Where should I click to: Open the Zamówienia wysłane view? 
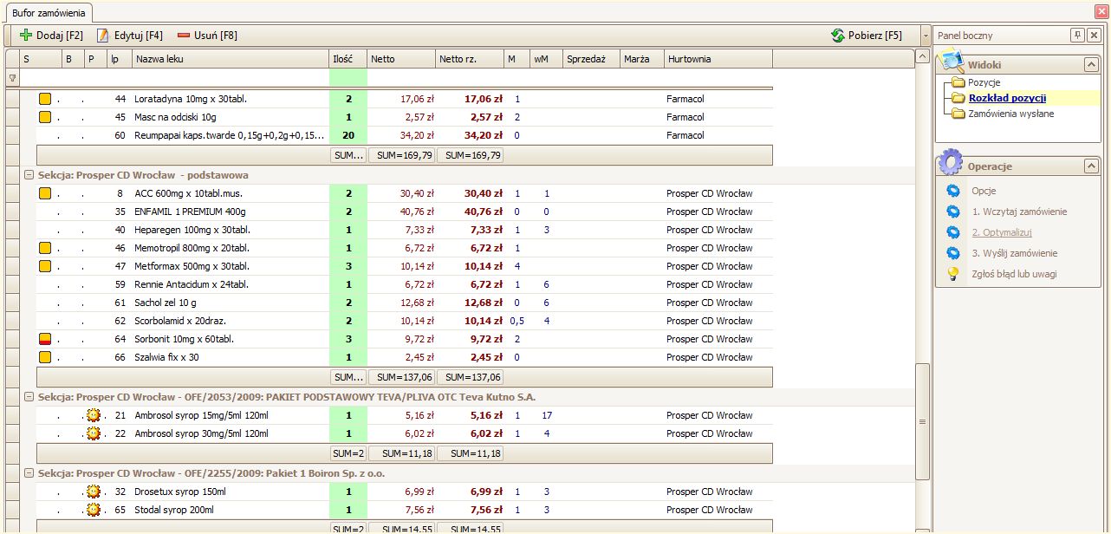(x=1010, y=114)
